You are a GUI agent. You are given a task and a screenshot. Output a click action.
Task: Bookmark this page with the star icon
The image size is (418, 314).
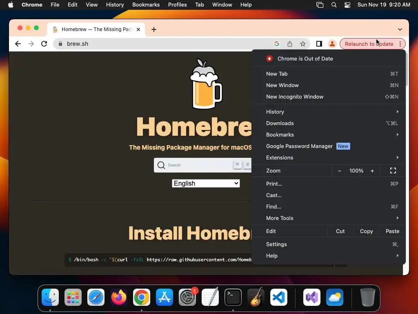tap(303, 44)
